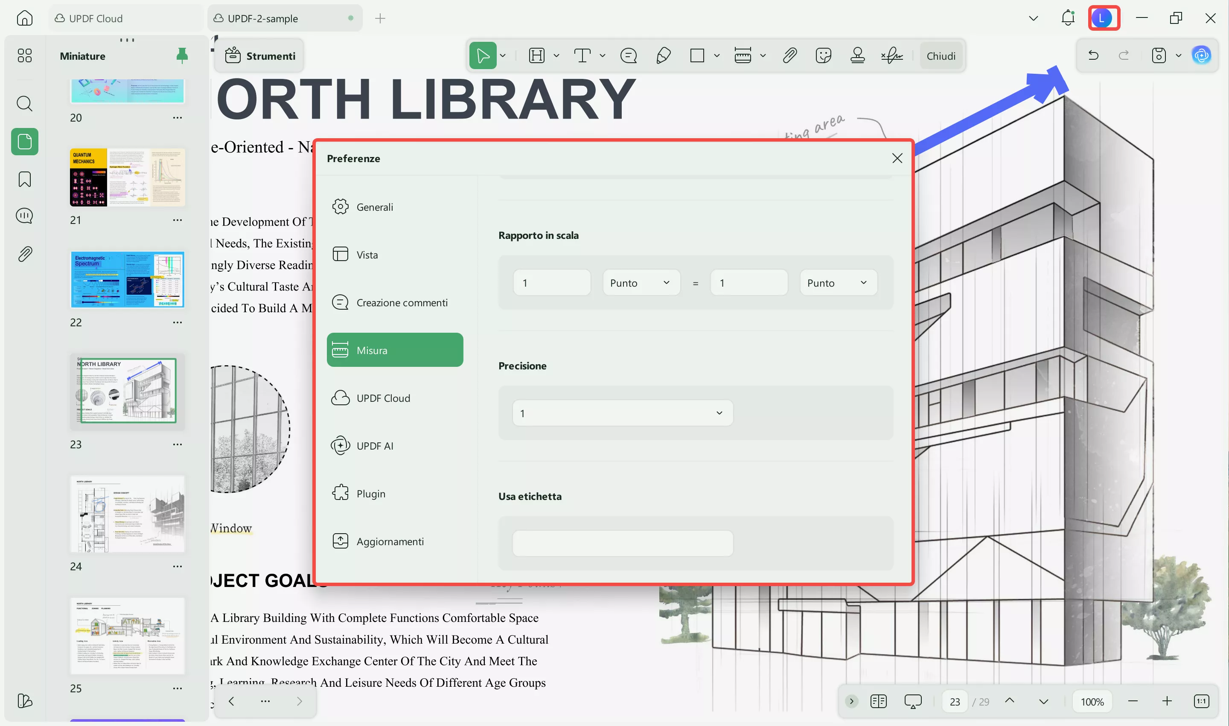Open the Precisione dropdown
This screenshot has width=1229, height=726.
pyautogui.click(x=623, y=413)
